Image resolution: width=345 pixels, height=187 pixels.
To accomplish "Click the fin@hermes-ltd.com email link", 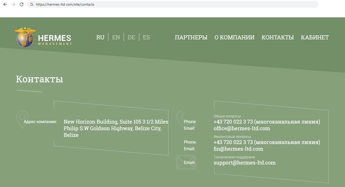I will 238,149.
